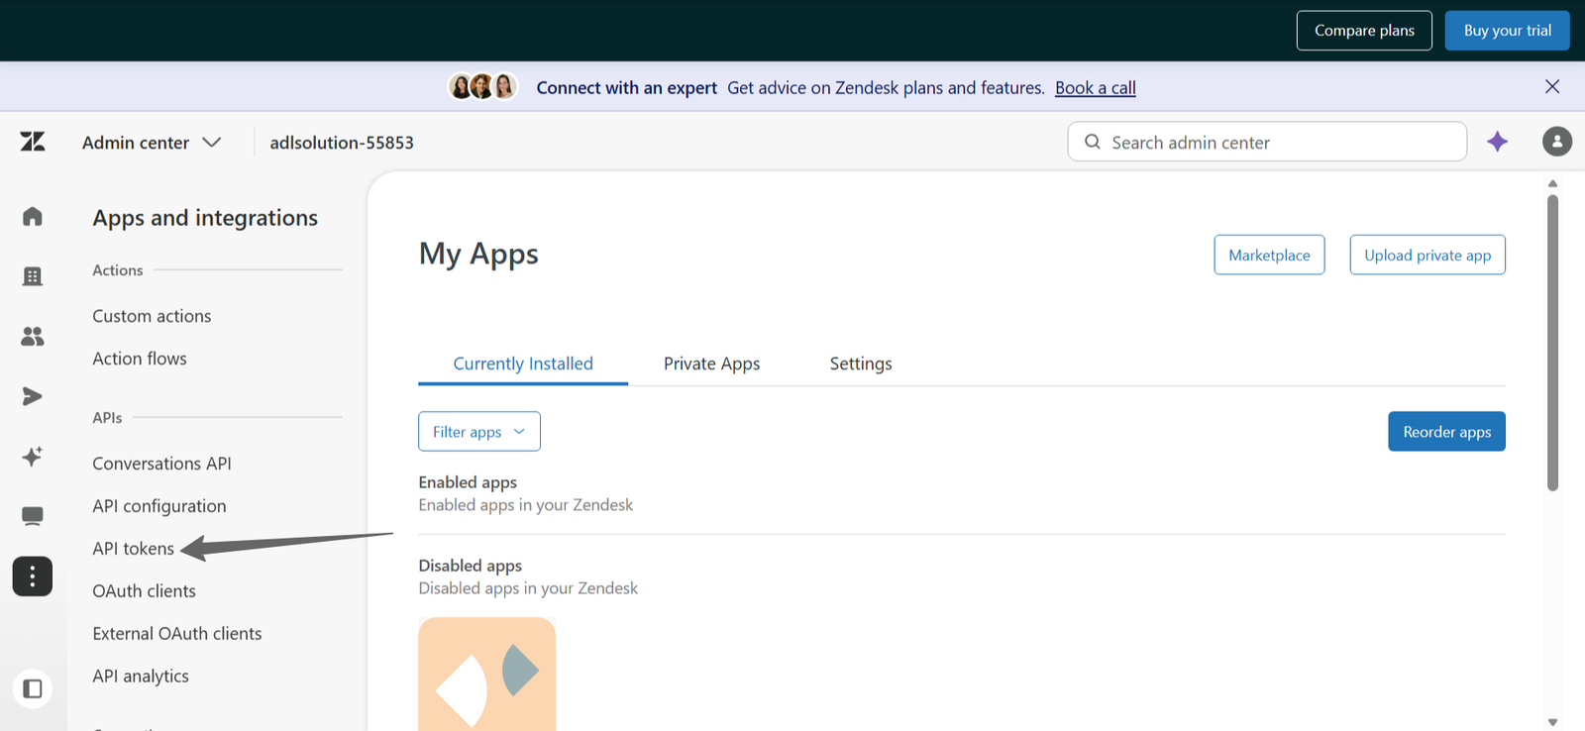The width and height of the screenshot is (1585, 731).
Task: Expand the Admin center dropdown chevron
Action: click(x=211, y=143)
